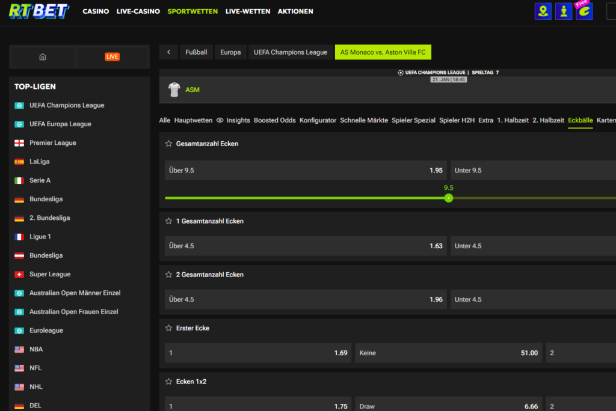Open Australian Open Frauen Einzel
The width and height of the screenshot is (616, 411).
(74, 312)
